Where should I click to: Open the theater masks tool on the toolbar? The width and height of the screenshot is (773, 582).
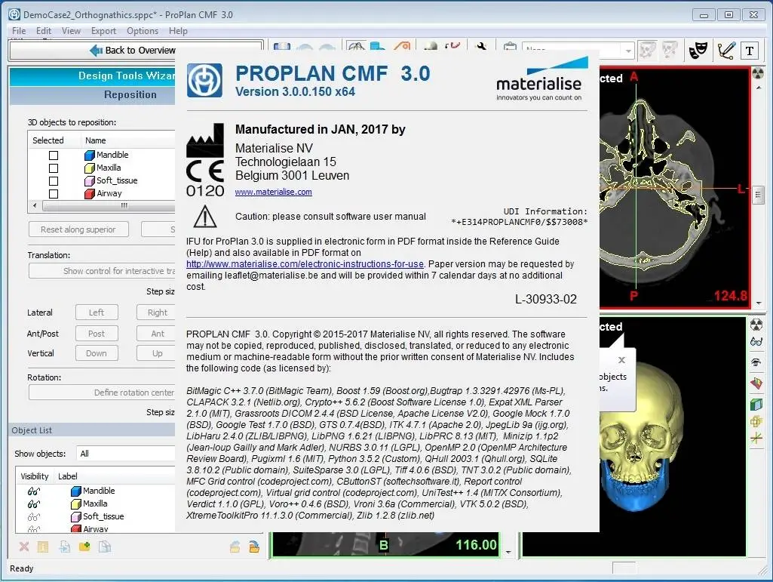tap(698, 50)
